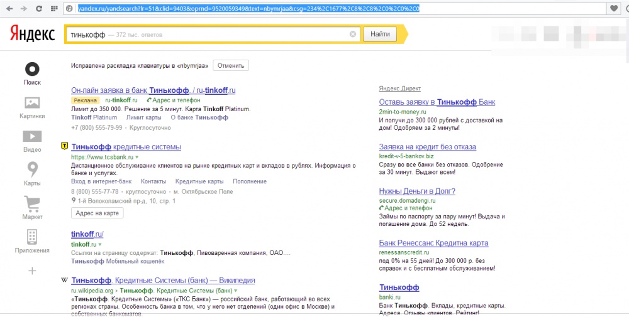Click banki.ru green URL

coord(390,297)
